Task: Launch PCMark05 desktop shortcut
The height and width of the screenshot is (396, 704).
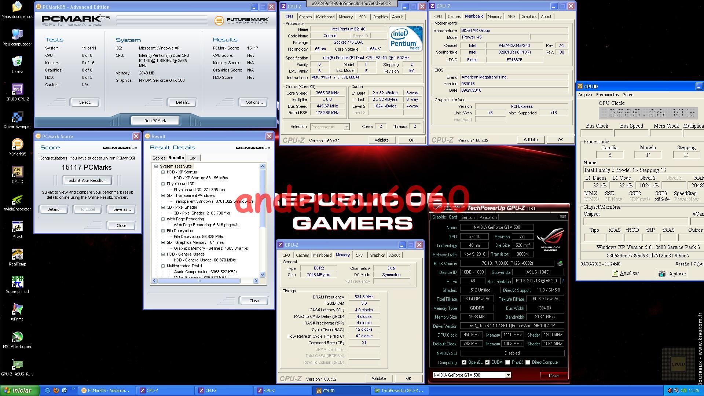Action: pyautogui.click(x=17, y=147)
